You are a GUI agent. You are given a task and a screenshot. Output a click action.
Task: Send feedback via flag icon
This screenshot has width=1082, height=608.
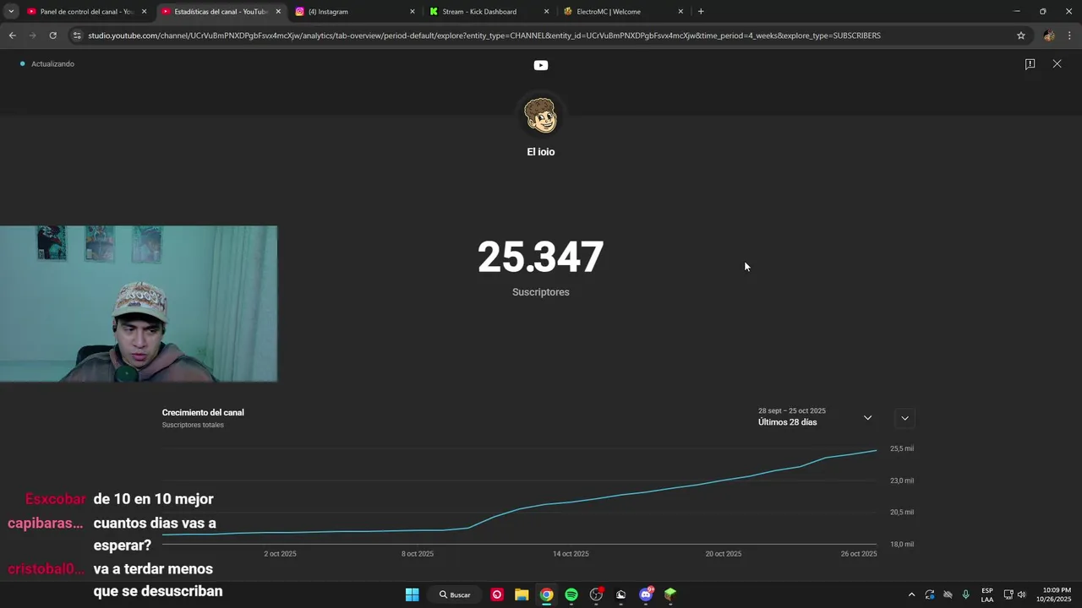point(1030,64)
